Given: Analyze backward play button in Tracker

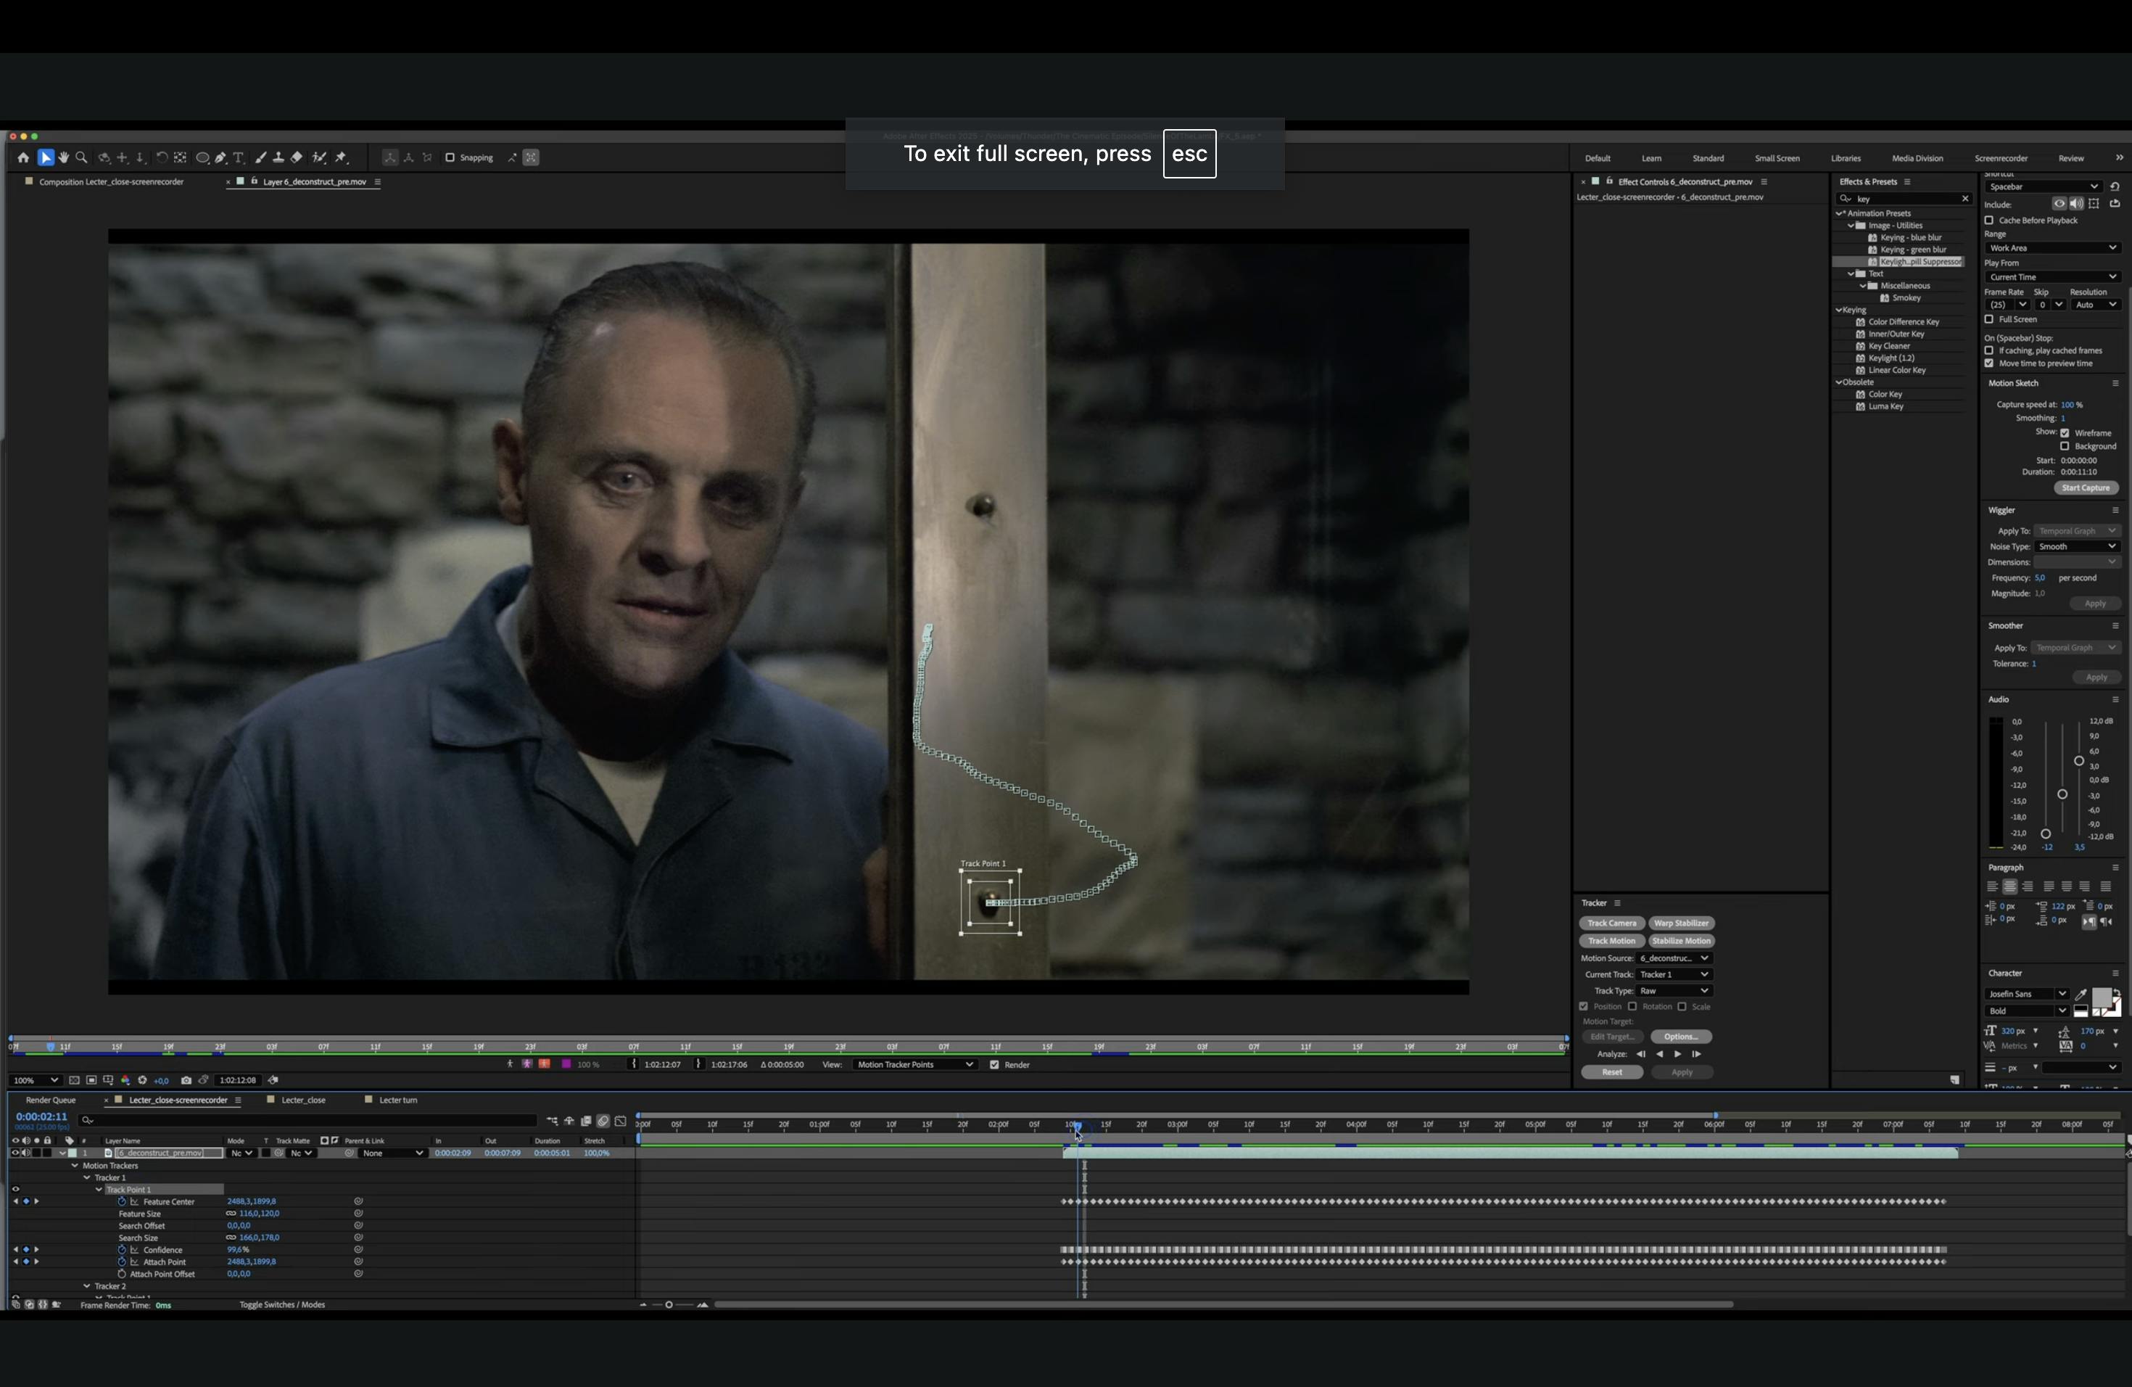Looking at the screenshot, I should [1660, 1054].
